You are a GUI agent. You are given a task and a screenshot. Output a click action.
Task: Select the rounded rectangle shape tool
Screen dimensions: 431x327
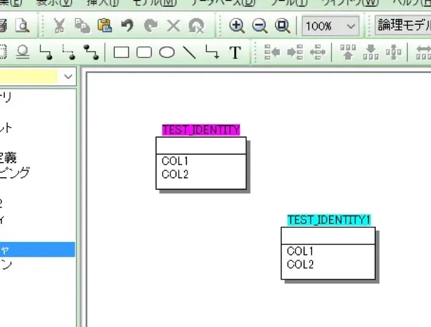click(144, 53)
